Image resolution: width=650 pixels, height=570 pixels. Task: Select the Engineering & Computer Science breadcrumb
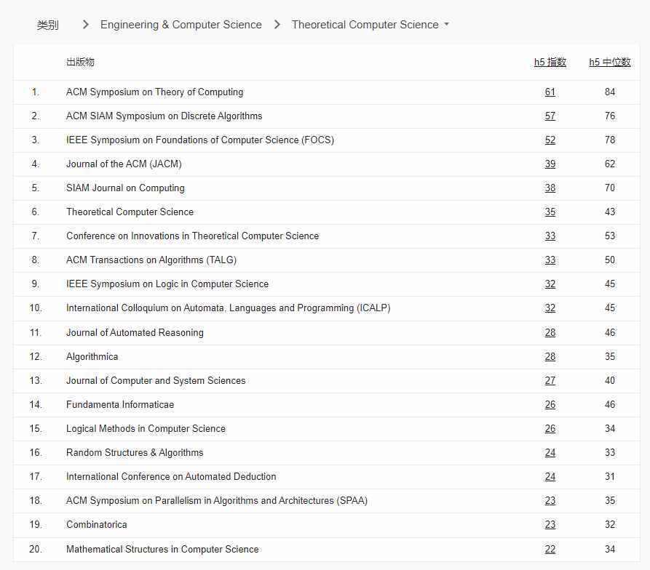tap(181, 24)
